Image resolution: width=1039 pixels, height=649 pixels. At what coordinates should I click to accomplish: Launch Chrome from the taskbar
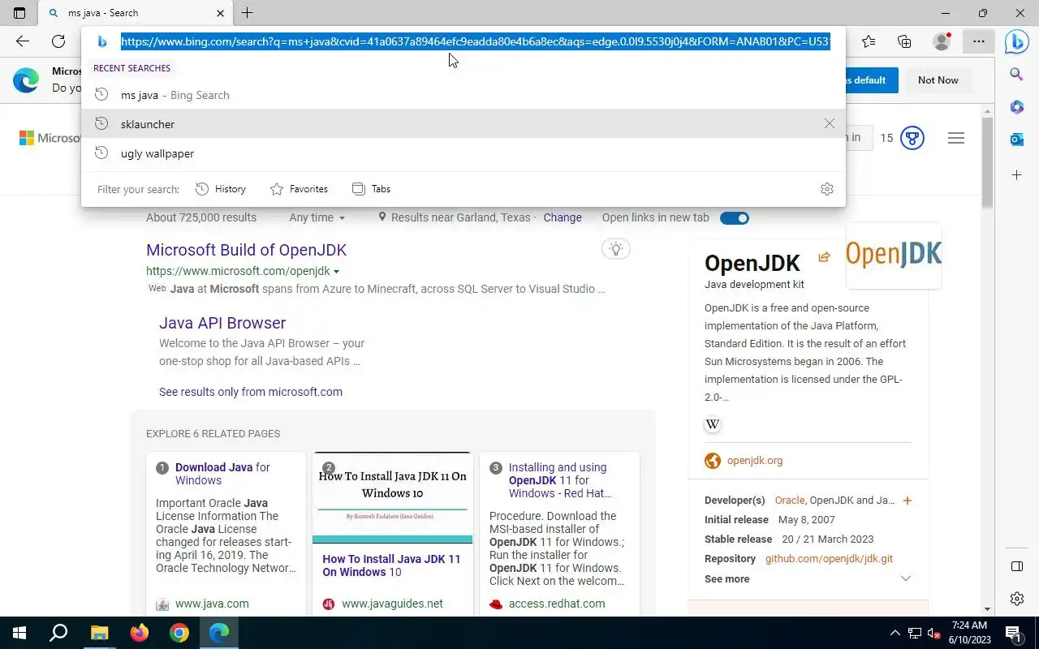pos(179,633)
